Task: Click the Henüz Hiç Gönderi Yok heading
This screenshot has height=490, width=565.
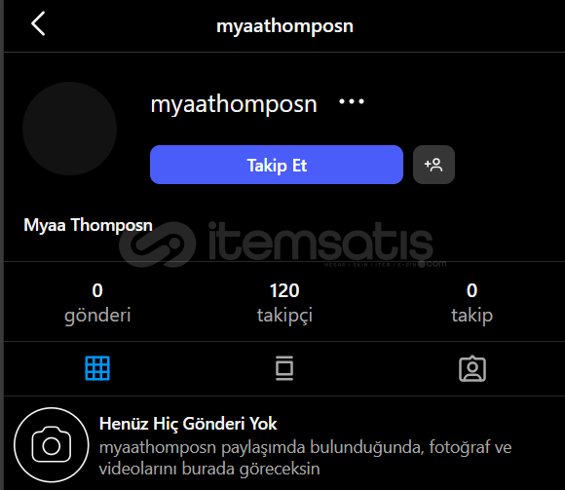Action: (x=188, y=424)
